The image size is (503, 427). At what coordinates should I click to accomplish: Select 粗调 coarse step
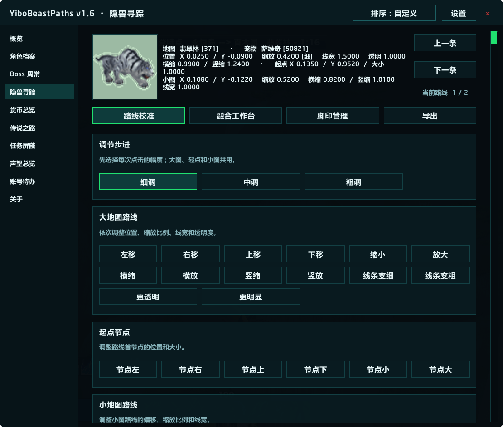(x=353, y=182)
